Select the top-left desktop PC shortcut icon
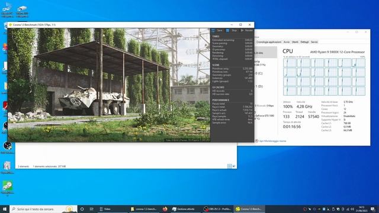The height and width of the screenshot is (213, 379). (7, 11)
